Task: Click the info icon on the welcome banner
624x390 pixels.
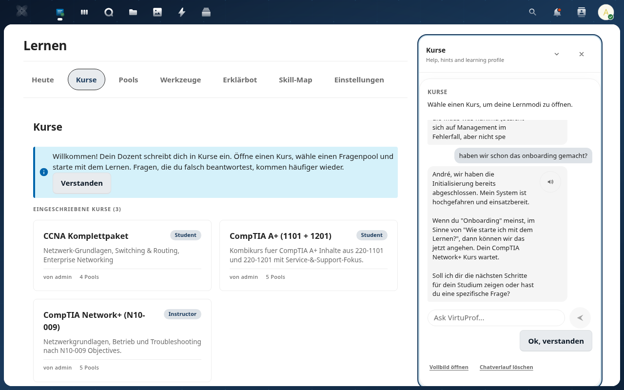Action: 44,172
